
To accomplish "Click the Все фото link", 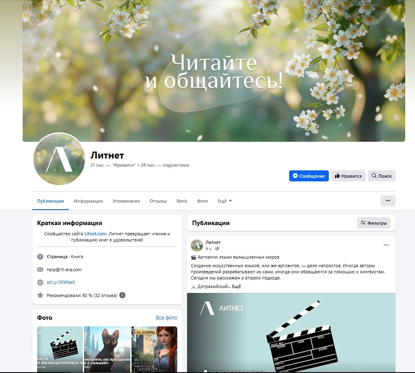I will tap(167, 317).
